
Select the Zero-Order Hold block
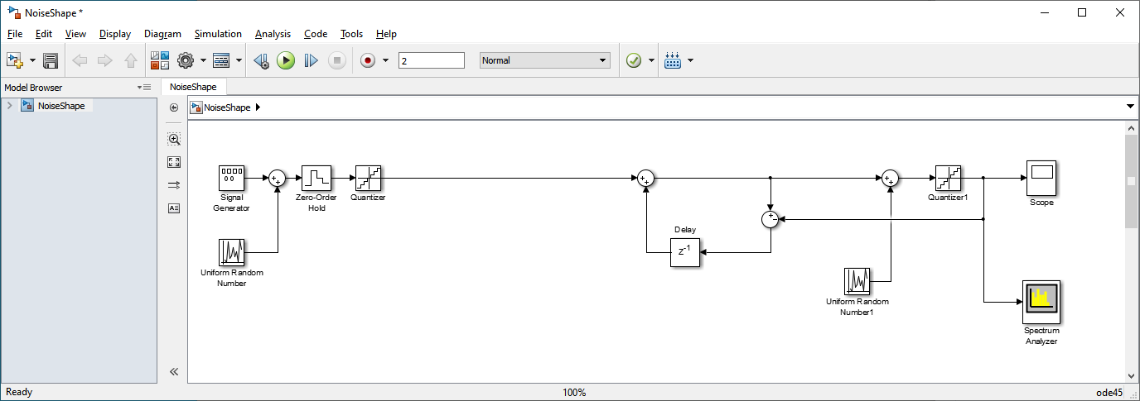[x=316, y=178]
